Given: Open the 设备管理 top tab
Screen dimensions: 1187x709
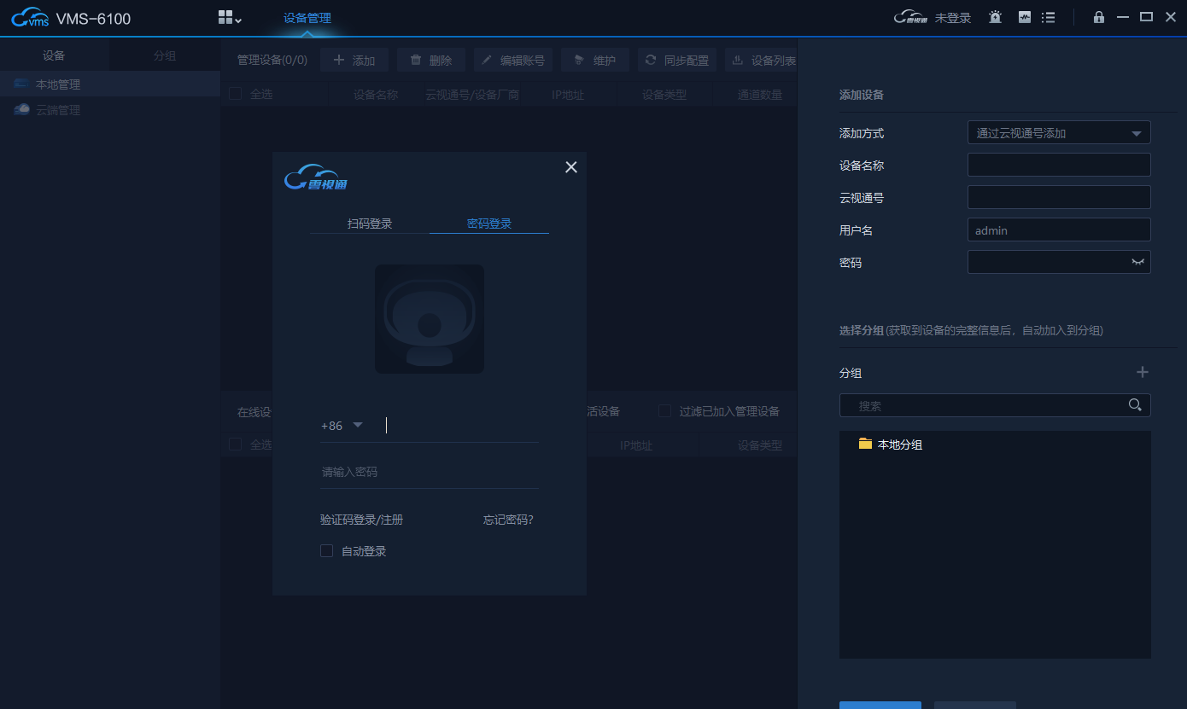Looking at the screenshot, I should 307,18.
